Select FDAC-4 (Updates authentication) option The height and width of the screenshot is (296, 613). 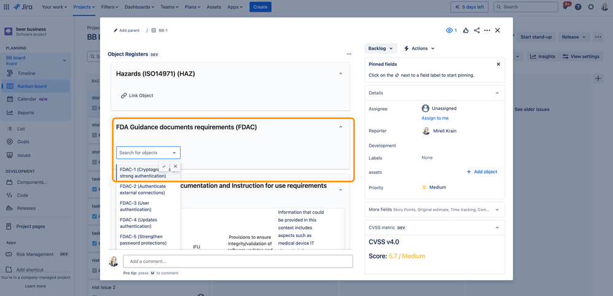pyautogui.click(x=148, y=223)
